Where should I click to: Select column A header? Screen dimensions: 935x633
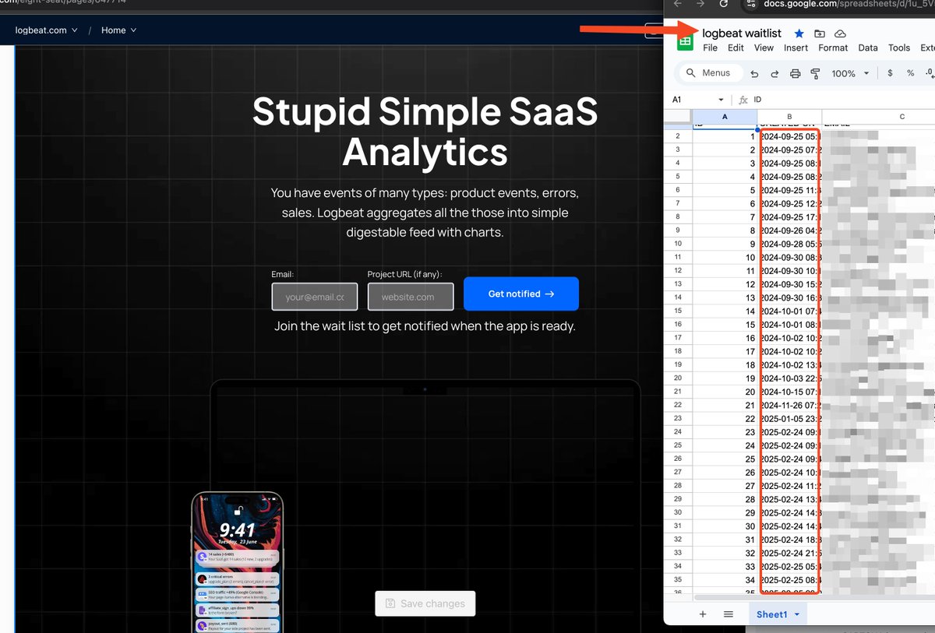point(725,117)
